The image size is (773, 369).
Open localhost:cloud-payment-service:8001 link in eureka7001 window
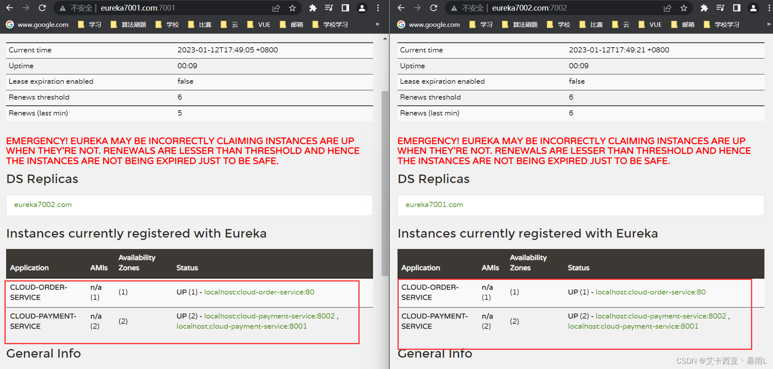click(x=242, y=326)
